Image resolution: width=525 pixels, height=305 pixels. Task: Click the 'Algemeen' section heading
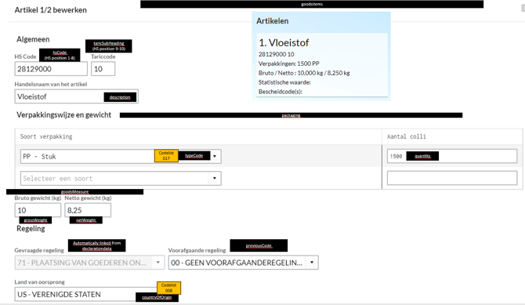click(x=33, y=39)
